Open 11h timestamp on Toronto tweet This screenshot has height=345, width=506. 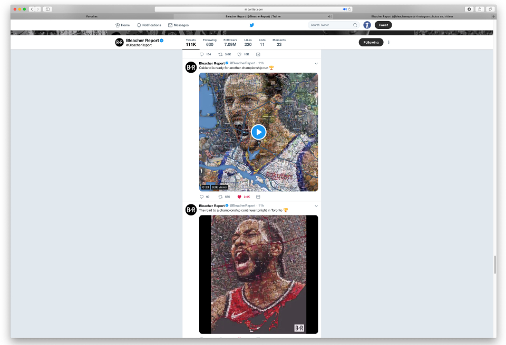click(x=261, y=206)
